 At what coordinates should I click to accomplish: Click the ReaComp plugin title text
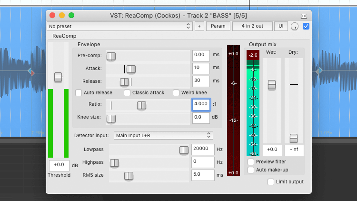64,36
